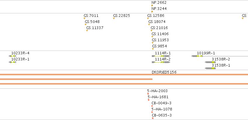Click the triangle marker under NP:2662
Image resolution: width=248 pixels, height=120 pixels.
pyautogui.click(x=152, y=6)
